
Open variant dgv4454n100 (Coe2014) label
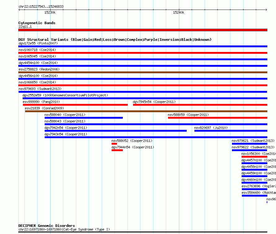(x=38, y=63)
